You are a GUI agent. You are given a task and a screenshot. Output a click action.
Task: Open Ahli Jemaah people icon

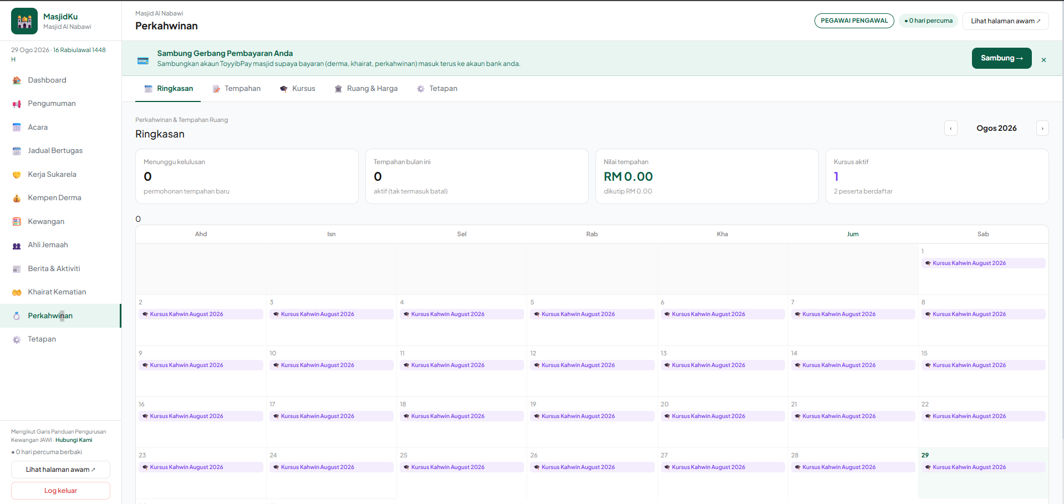[x=17, y=245]
